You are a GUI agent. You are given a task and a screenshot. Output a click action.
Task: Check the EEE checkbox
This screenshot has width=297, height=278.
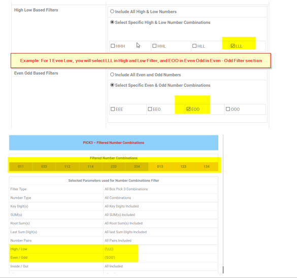[x=113, y=109]
